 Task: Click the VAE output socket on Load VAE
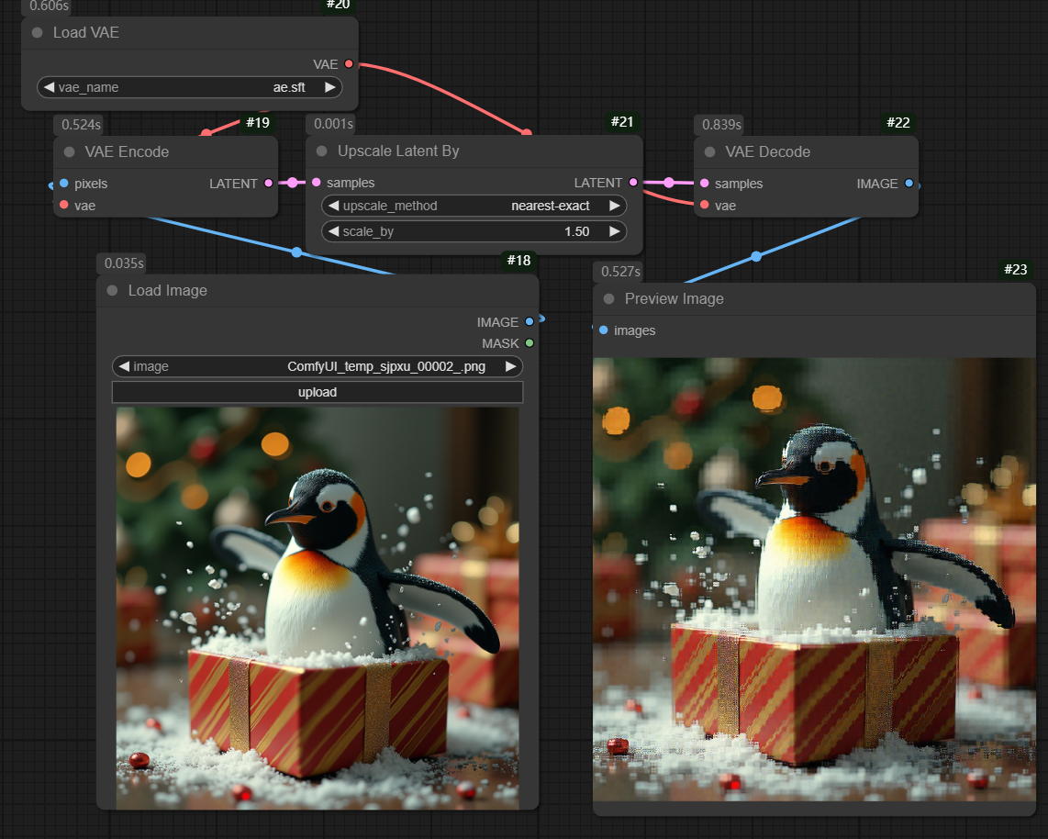[349, 64]
